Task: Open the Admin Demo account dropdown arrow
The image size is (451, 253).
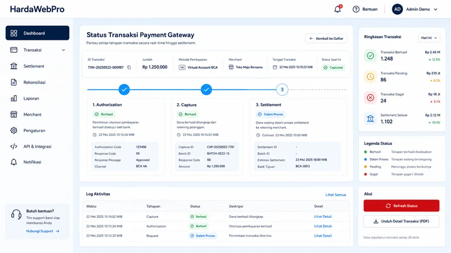Action: point(436,9)
